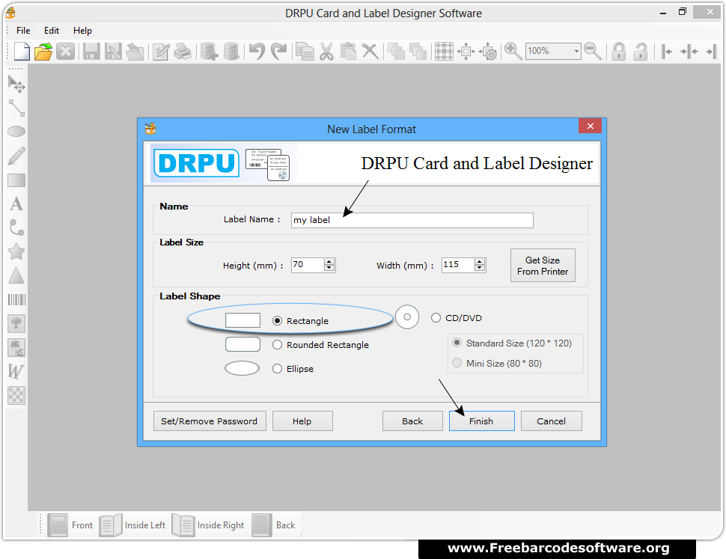Click the Finish button
Viewport: 726px width, 559px height.
[481, 421]
